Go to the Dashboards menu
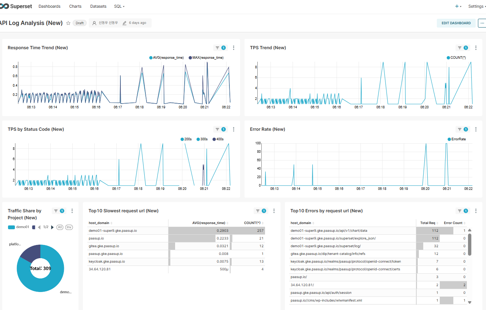 (50, 7)
